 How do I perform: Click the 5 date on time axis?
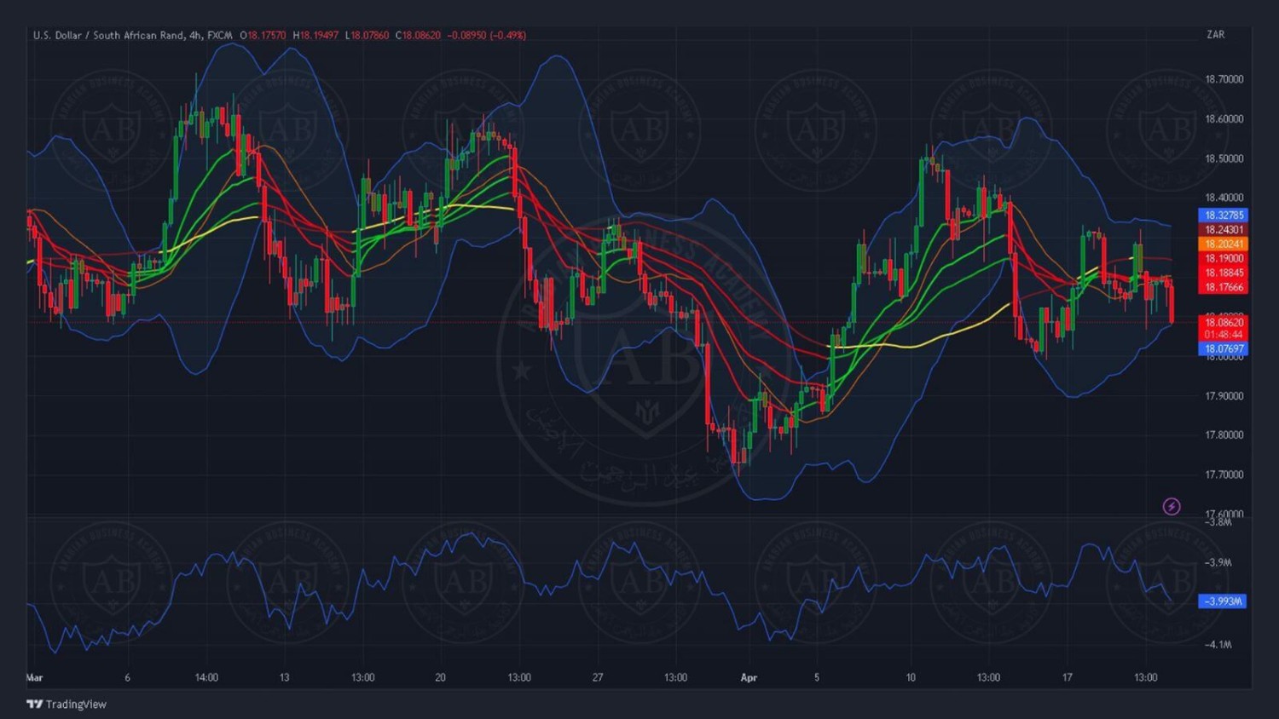coord(817,678)
